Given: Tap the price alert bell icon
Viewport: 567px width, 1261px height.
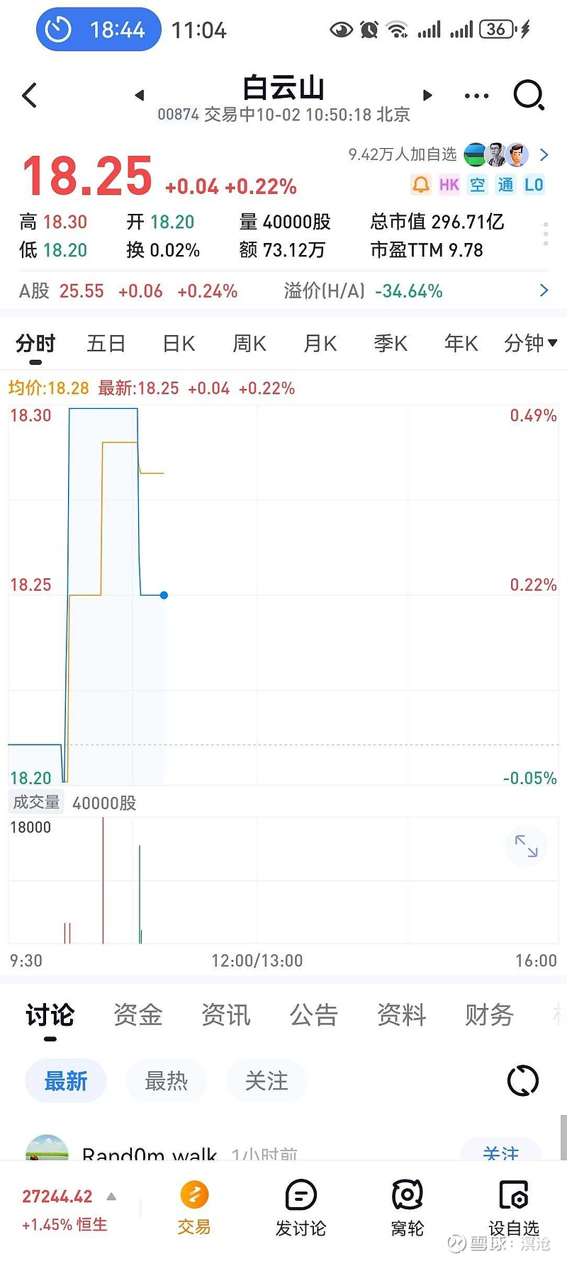Looking at the screenshot, I should [x=421, y=186].
